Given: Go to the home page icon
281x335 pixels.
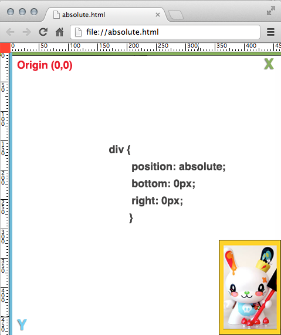Looking at the screenshot, I should click(59, 32).
